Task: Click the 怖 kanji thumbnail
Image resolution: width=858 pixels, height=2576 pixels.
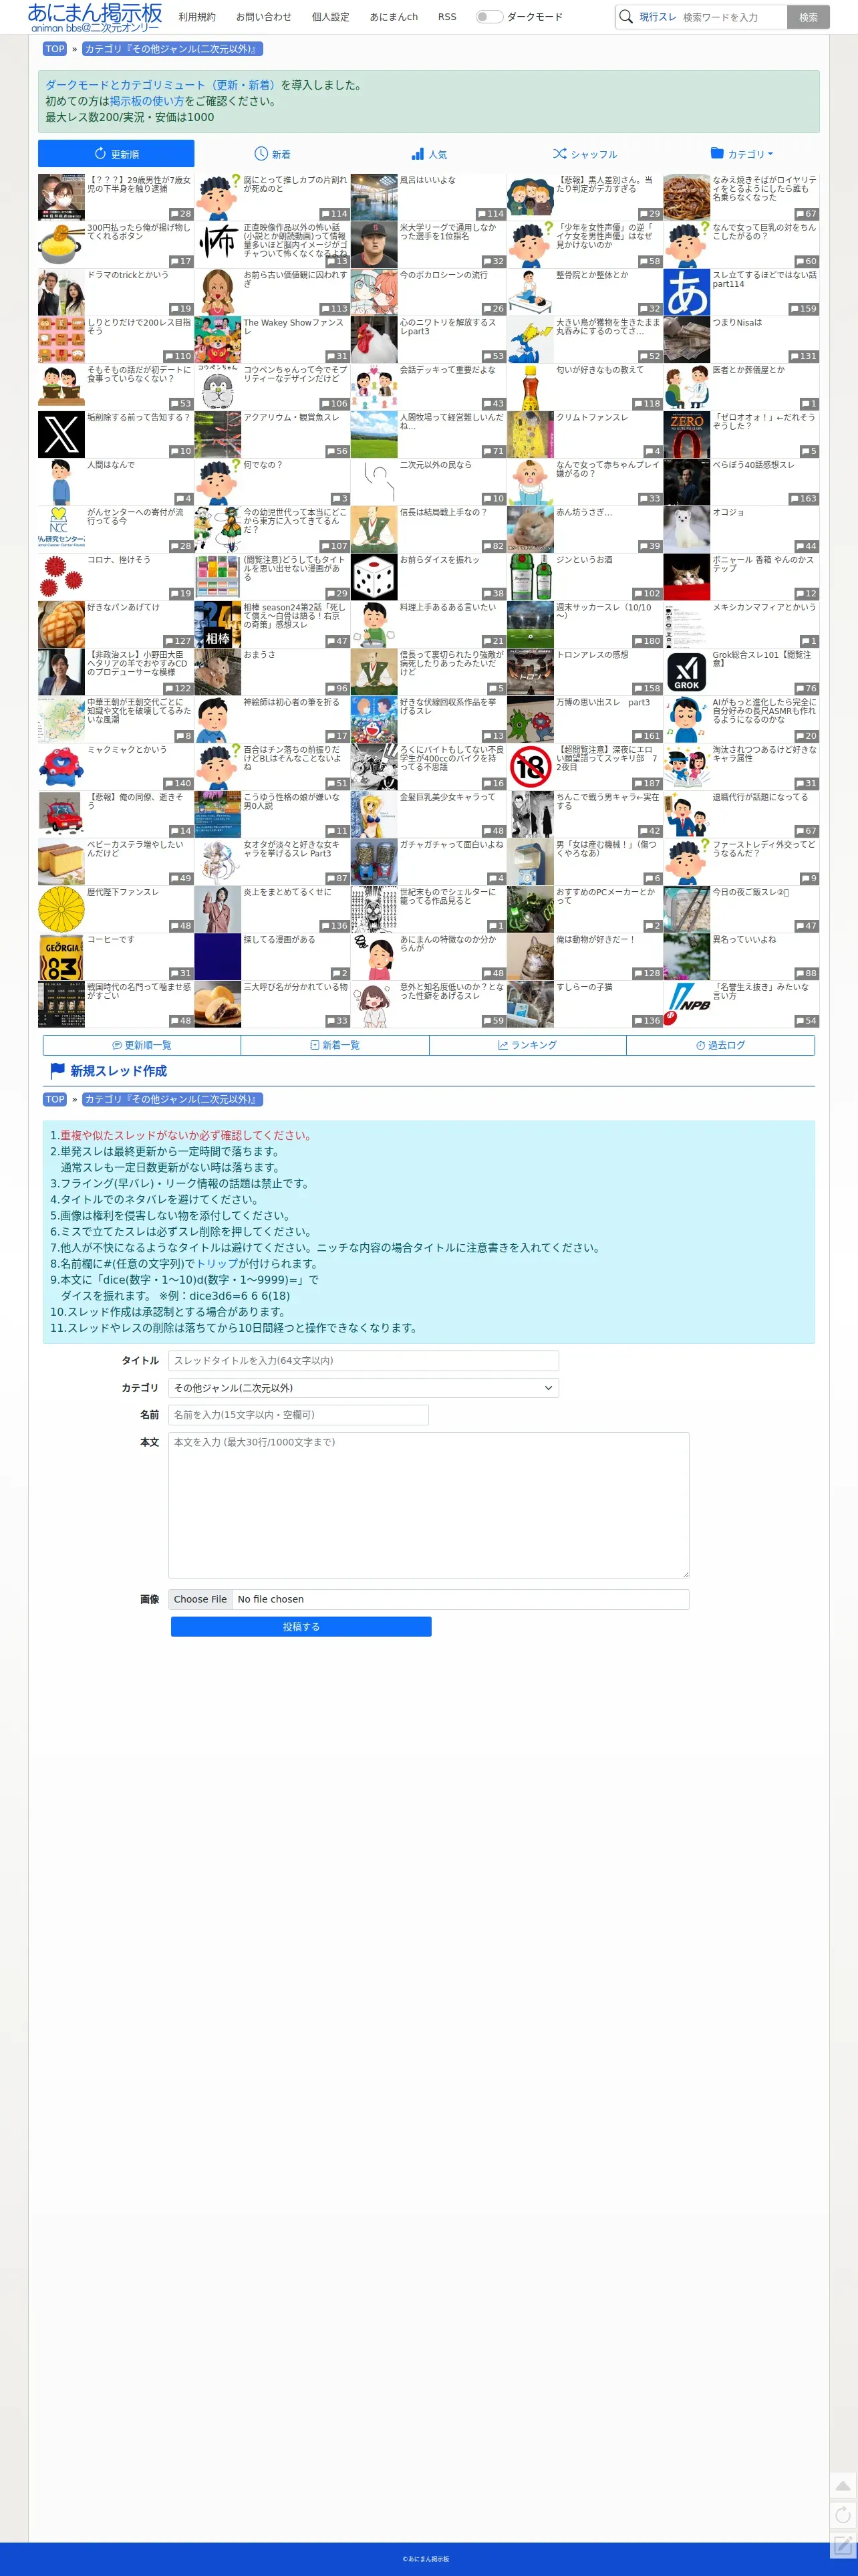Action: click(x=217, y=244)
